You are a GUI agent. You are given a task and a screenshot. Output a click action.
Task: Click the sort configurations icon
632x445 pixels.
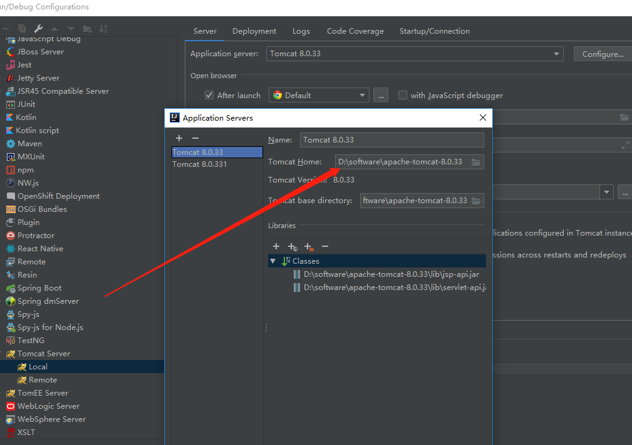[103, 29]
